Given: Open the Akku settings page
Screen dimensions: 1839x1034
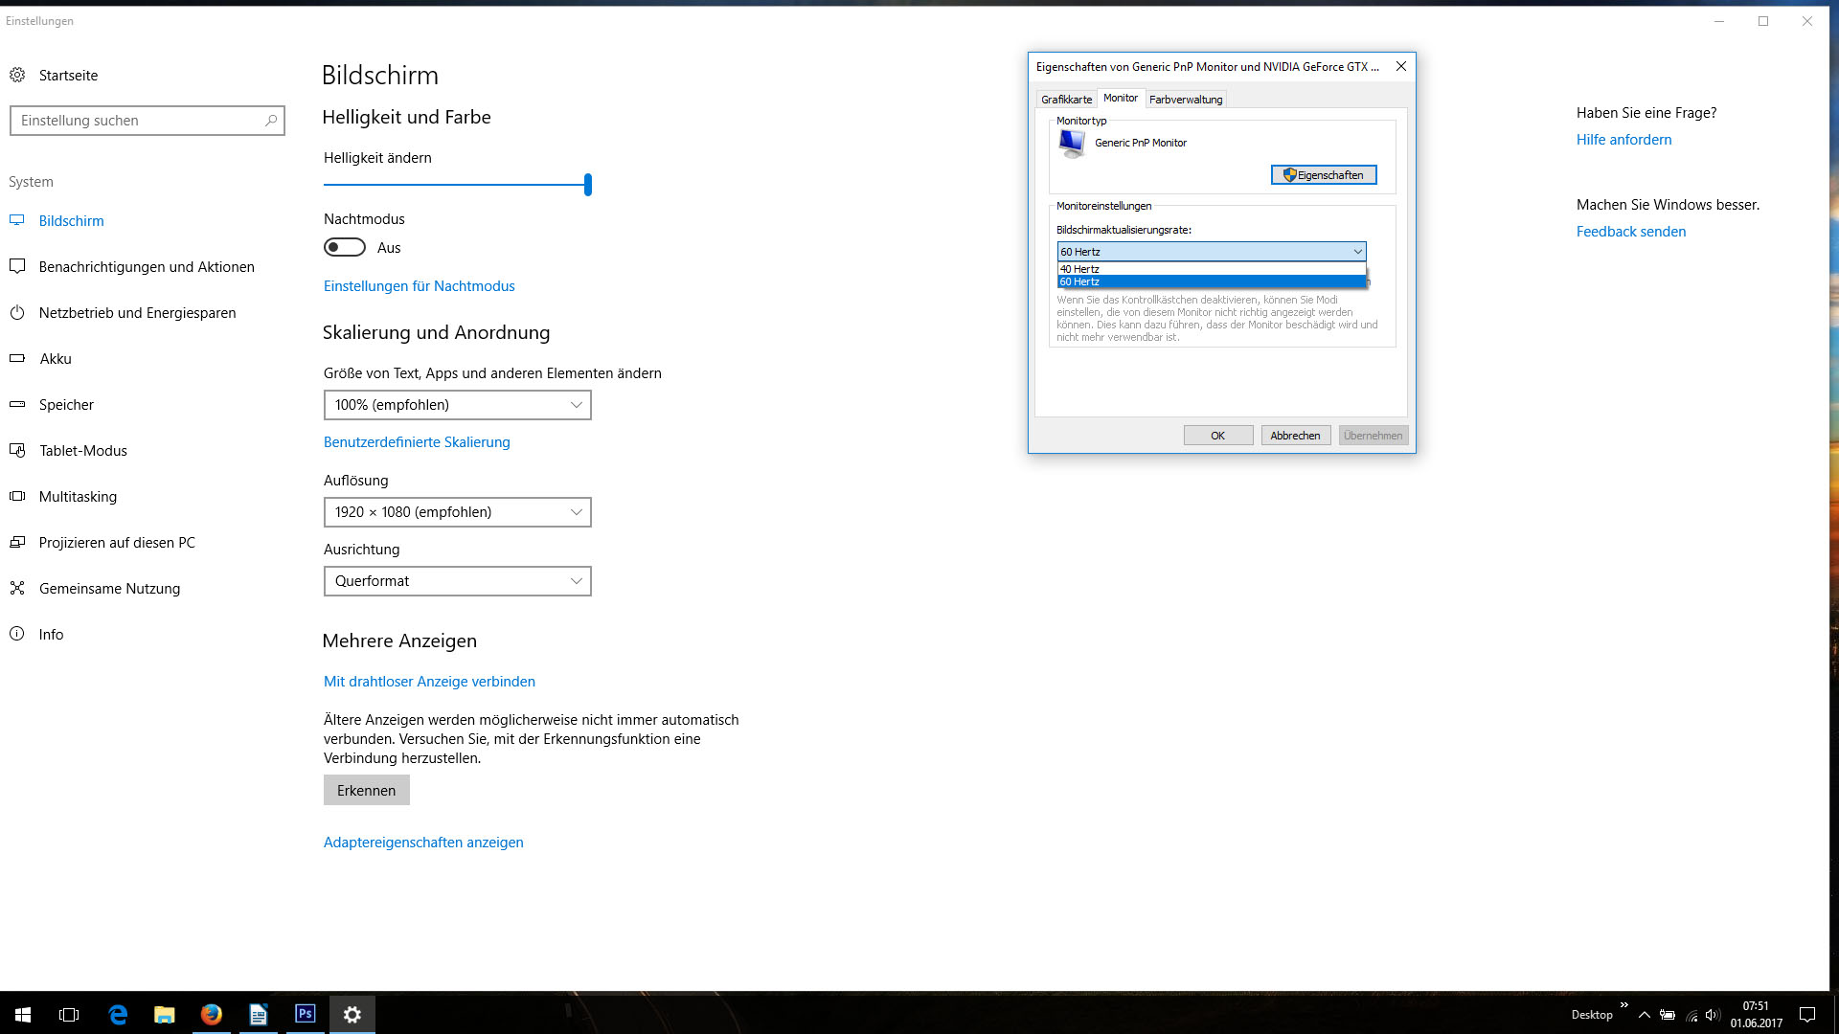Looking at the screenshot, I should (55, 359).
